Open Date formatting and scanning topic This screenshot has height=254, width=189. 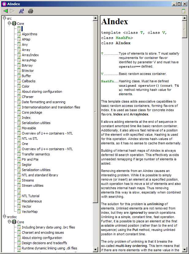coord(43,102)
